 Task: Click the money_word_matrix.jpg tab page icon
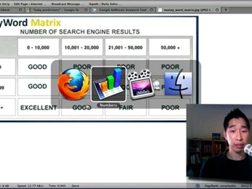(160, 10)
